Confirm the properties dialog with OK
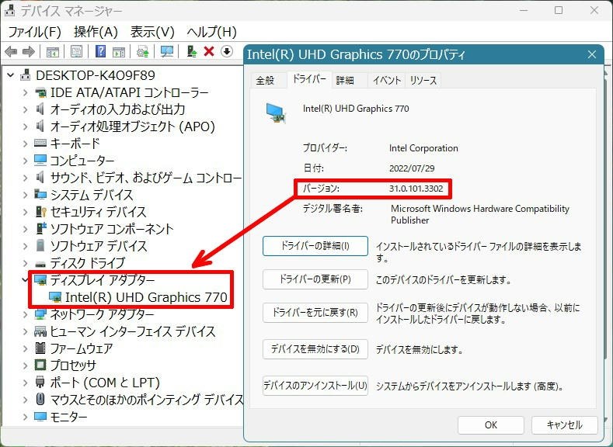The image size is (613, 447). 491,424
